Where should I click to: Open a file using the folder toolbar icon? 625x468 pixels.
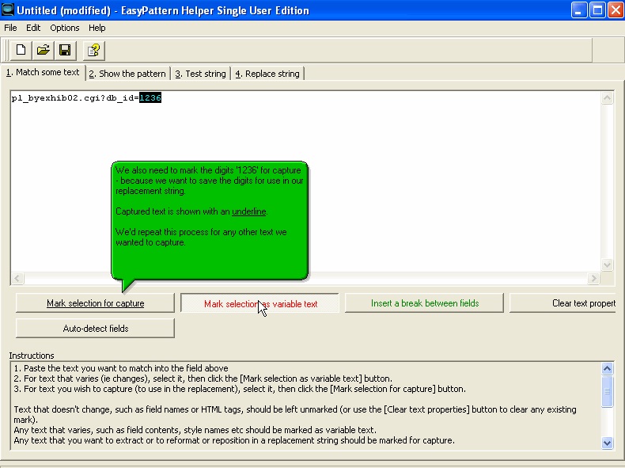tap(43, 50)
